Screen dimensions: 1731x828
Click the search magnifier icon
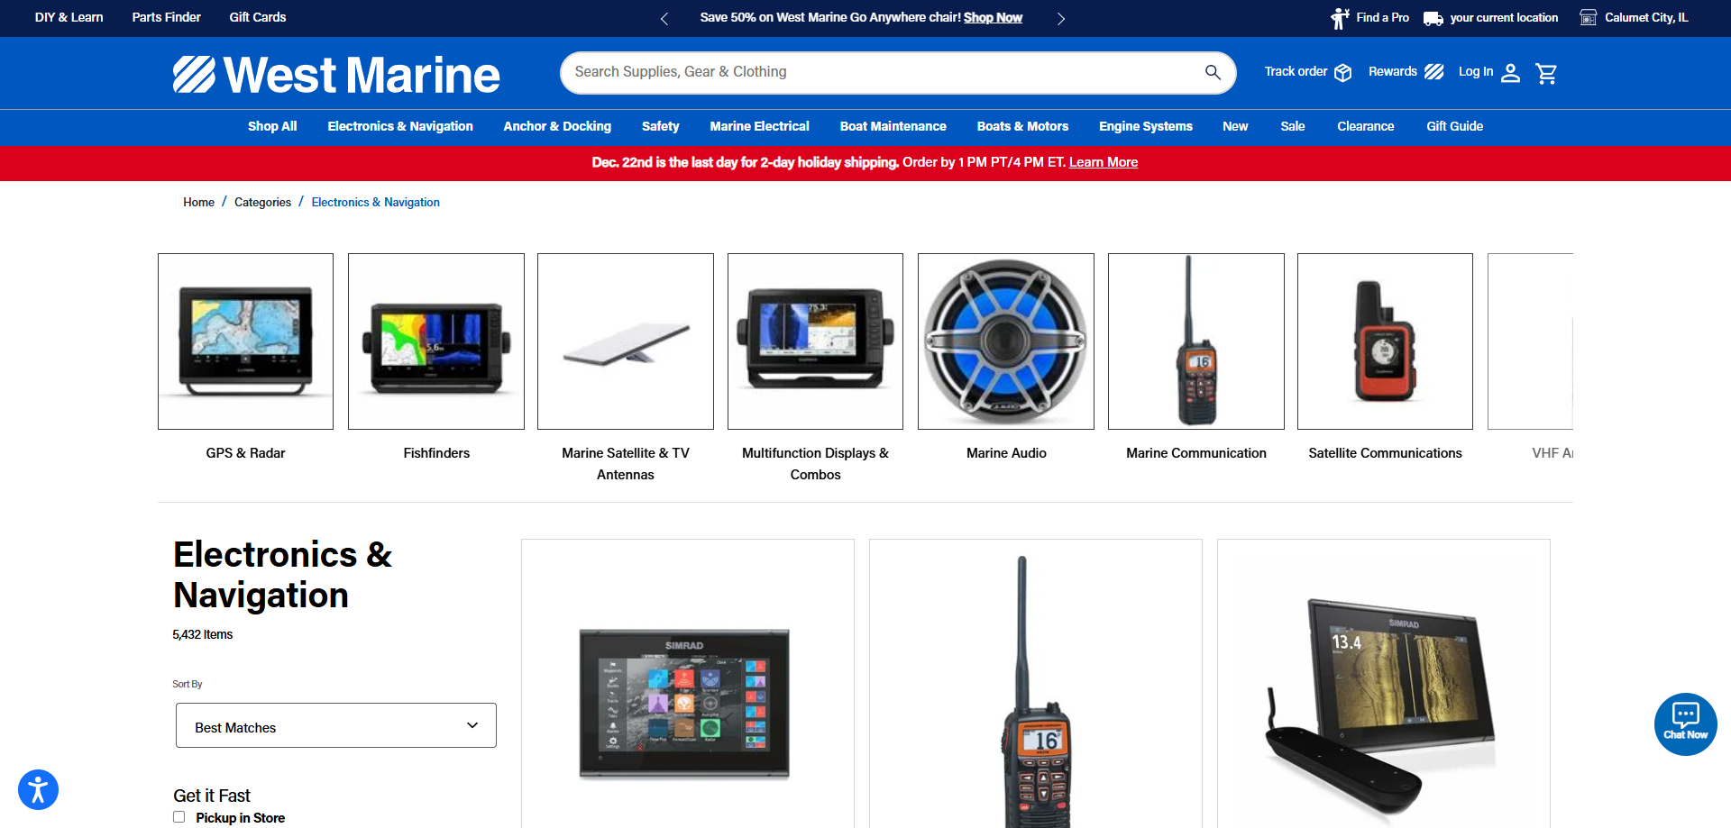[1213, 72]
